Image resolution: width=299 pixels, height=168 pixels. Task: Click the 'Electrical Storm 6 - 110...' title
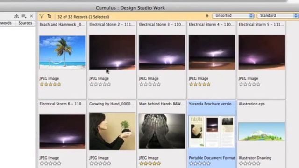tap(62, 104)
